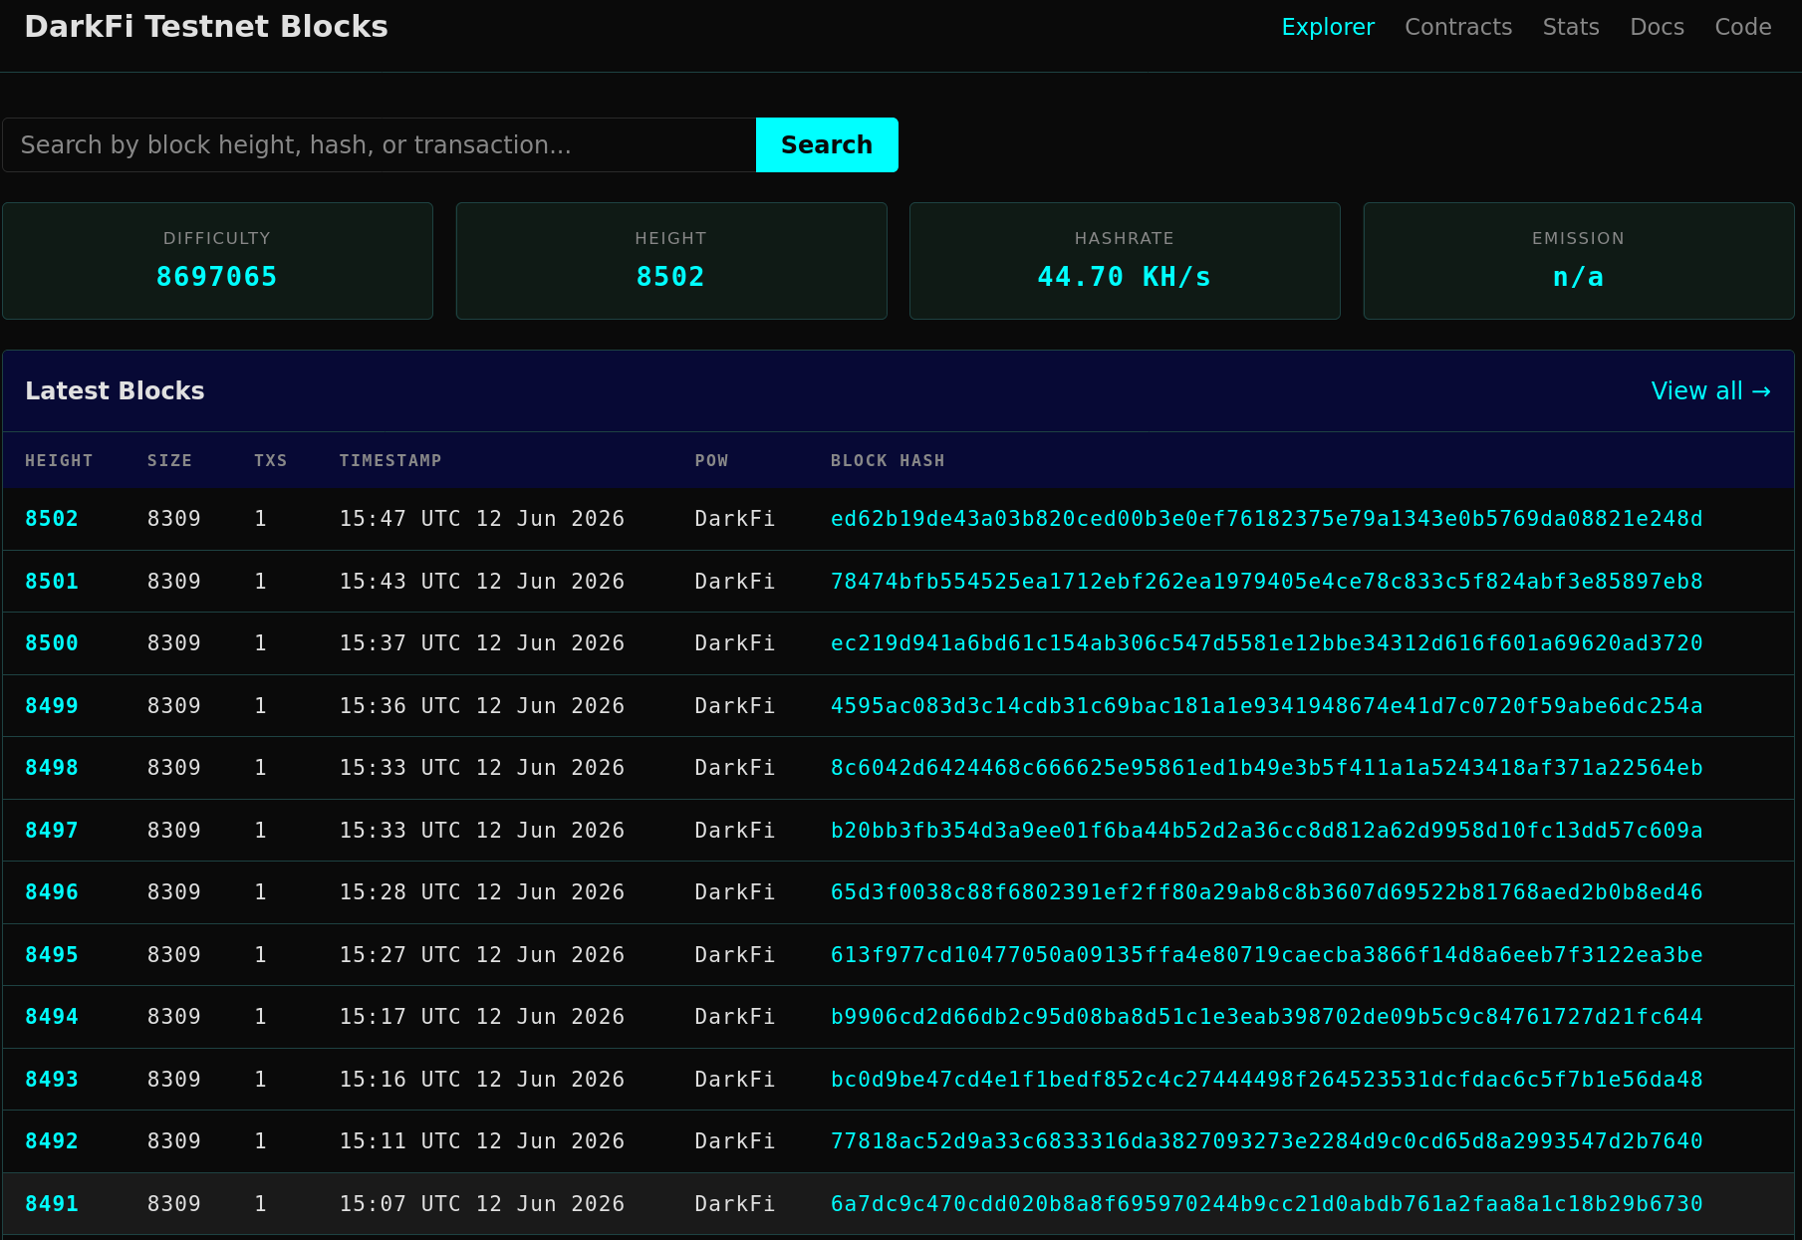Click timestamp 15:28 UTC 12 Jun 2026

(482, 892)
